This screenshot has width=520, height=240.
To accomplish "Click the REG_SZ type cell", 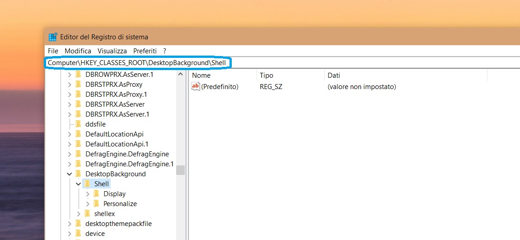I will (271, 87).
